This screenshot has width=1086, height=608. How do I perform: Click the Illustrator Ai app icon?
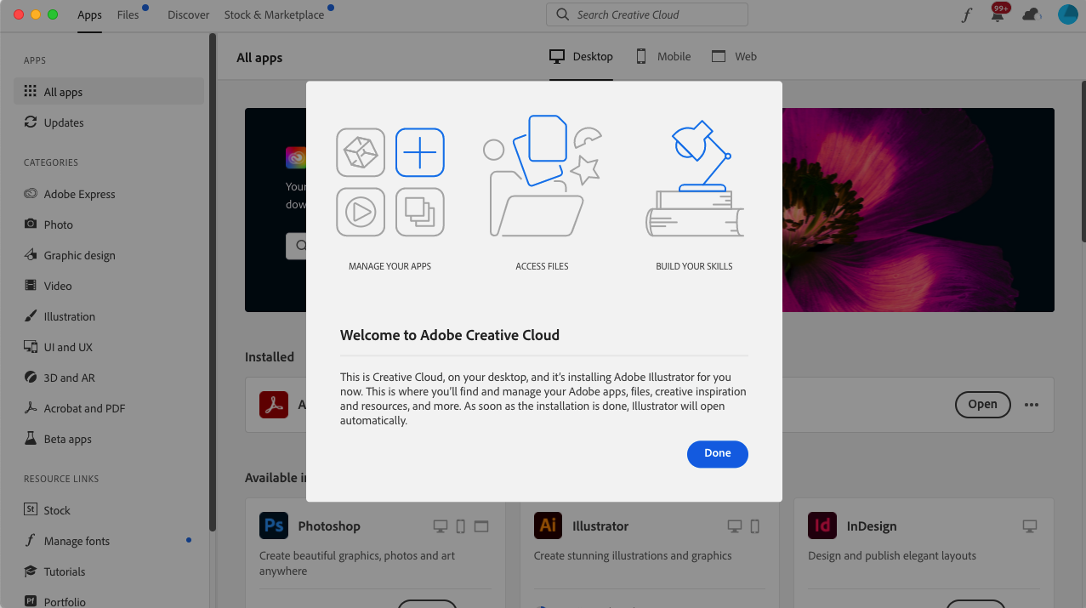tap(549, 526)
